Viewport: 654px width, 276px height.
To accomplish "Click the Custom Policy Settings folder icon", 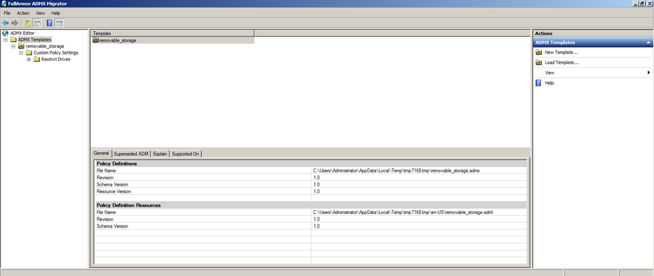I will tap(29, 53).
